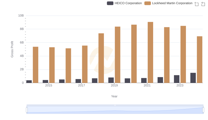This screenshot has height=120, width=208.
Task: Toggle HEICO Corporation legend series
Action: [x=124, y=3]
